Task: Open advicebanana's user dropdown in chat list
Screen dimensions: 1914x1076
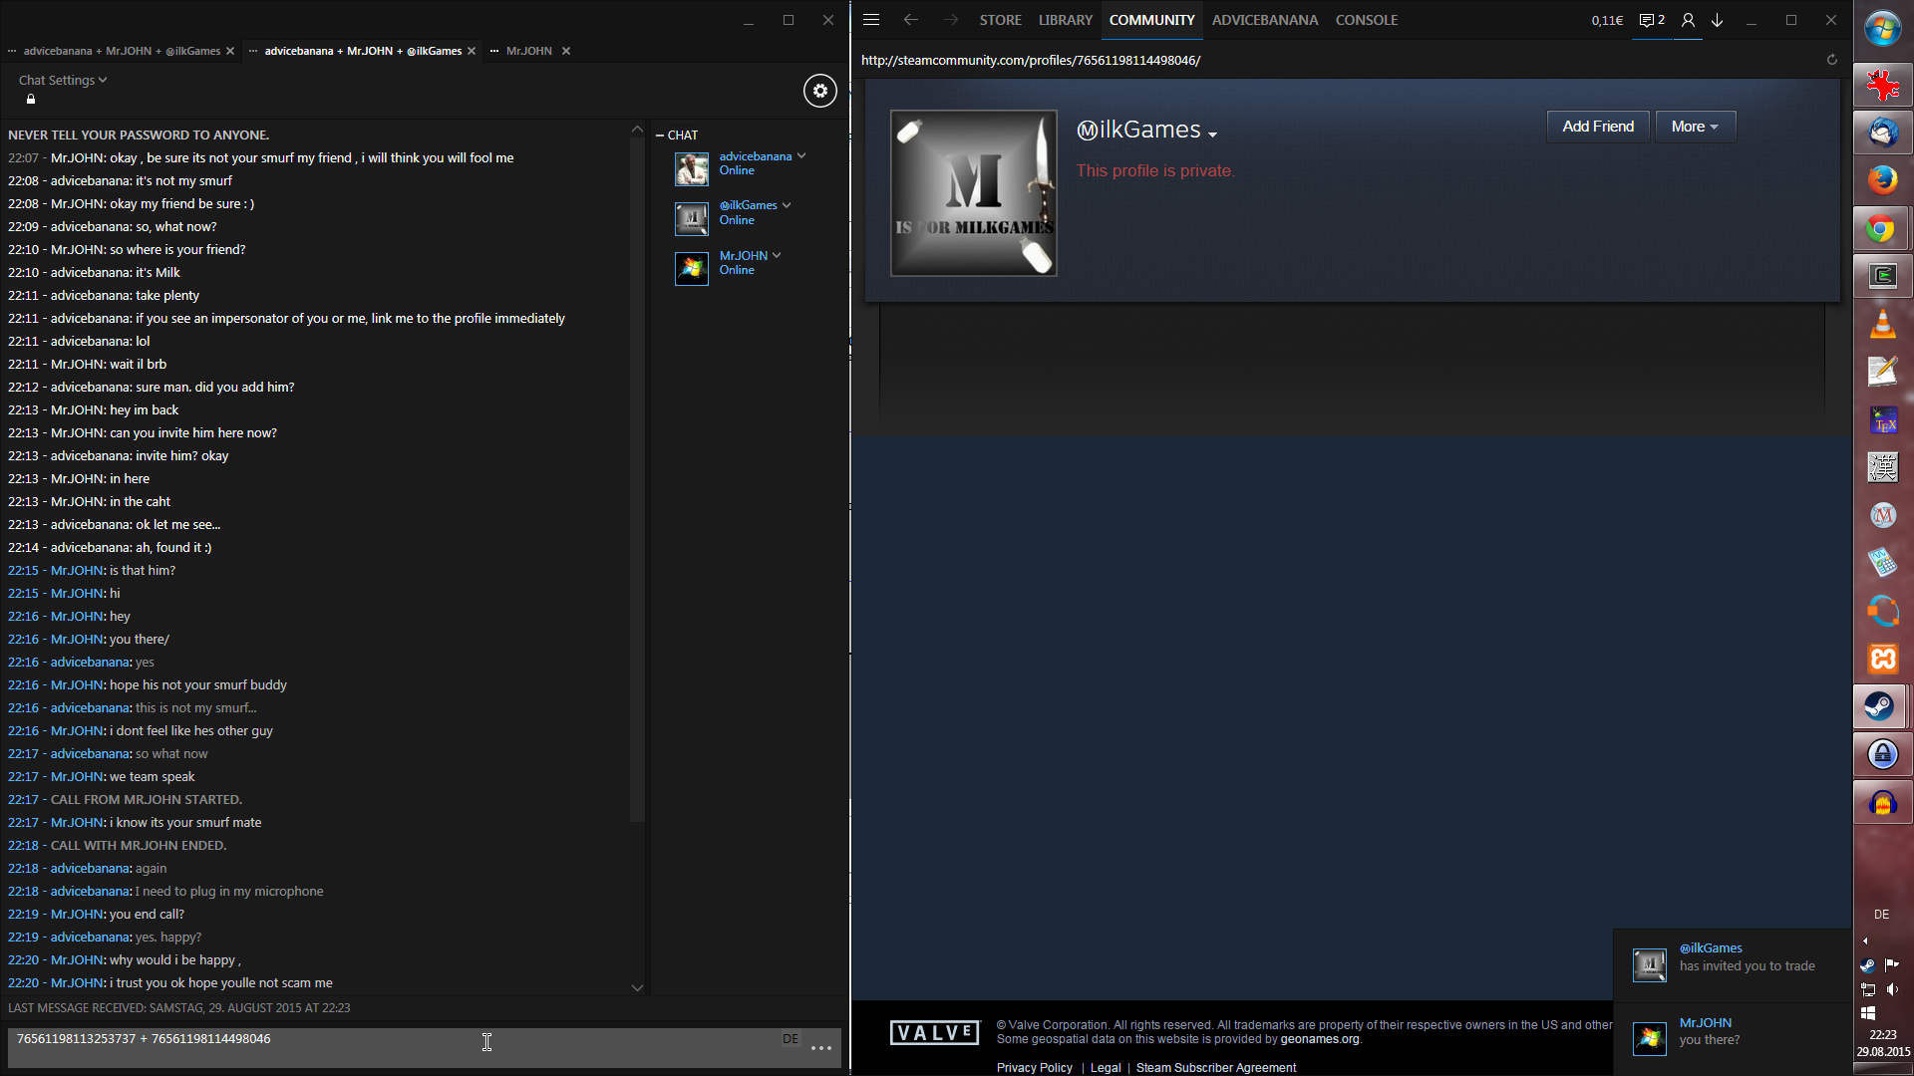Action: tap(801, 156)
